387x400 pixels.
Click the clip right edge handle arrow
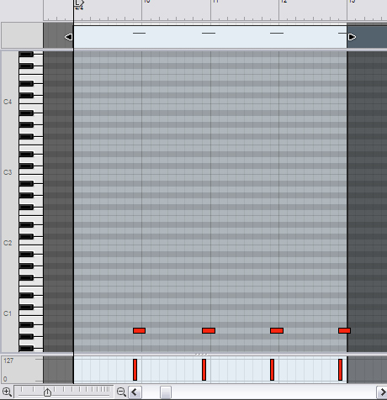(352, 37)
